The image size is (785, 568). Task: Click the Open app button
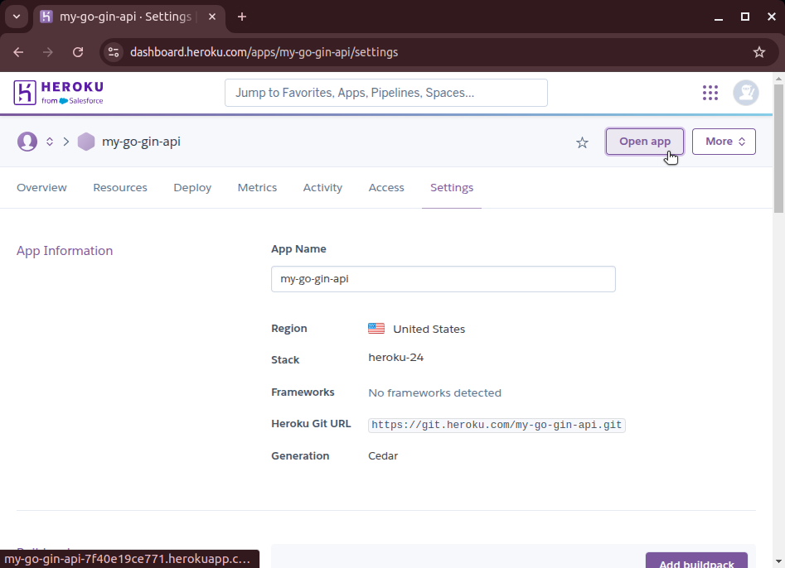coord(644,142)
